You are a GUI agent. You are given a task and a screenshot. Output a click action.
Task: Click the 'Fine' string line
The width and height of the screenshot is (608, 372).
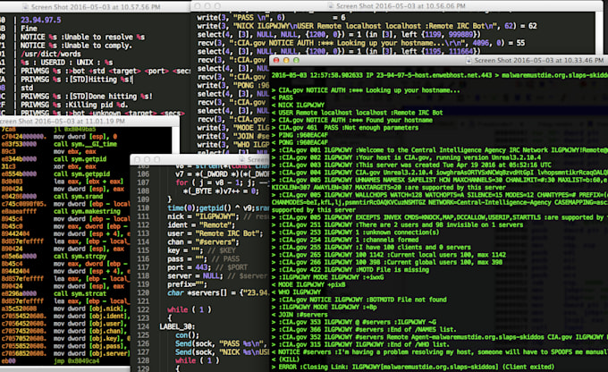[x=30, y=29]
